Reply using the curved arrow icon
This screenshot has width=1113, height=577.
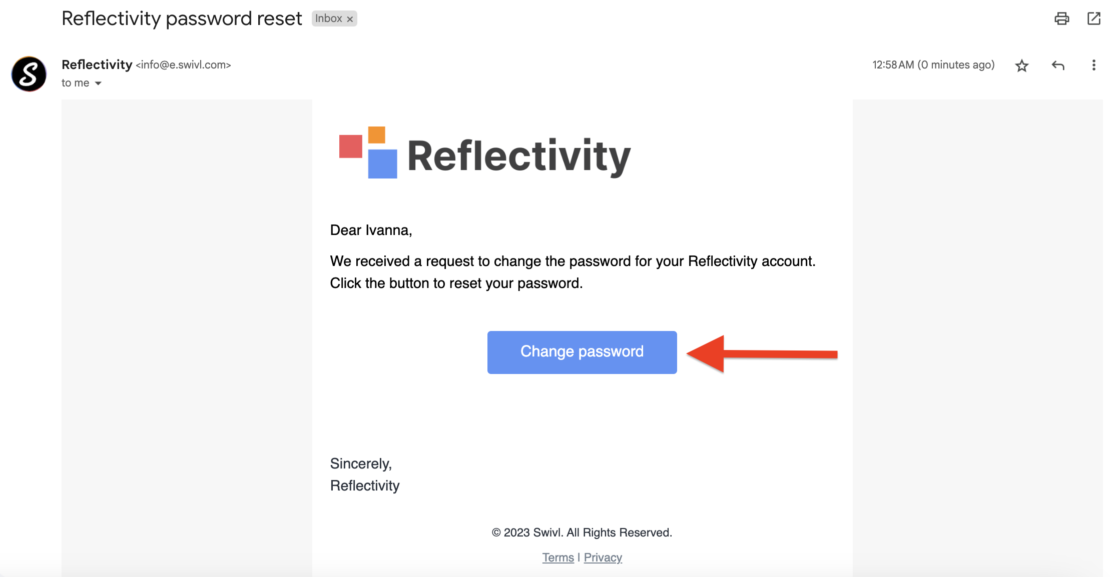click(1058, 65)
